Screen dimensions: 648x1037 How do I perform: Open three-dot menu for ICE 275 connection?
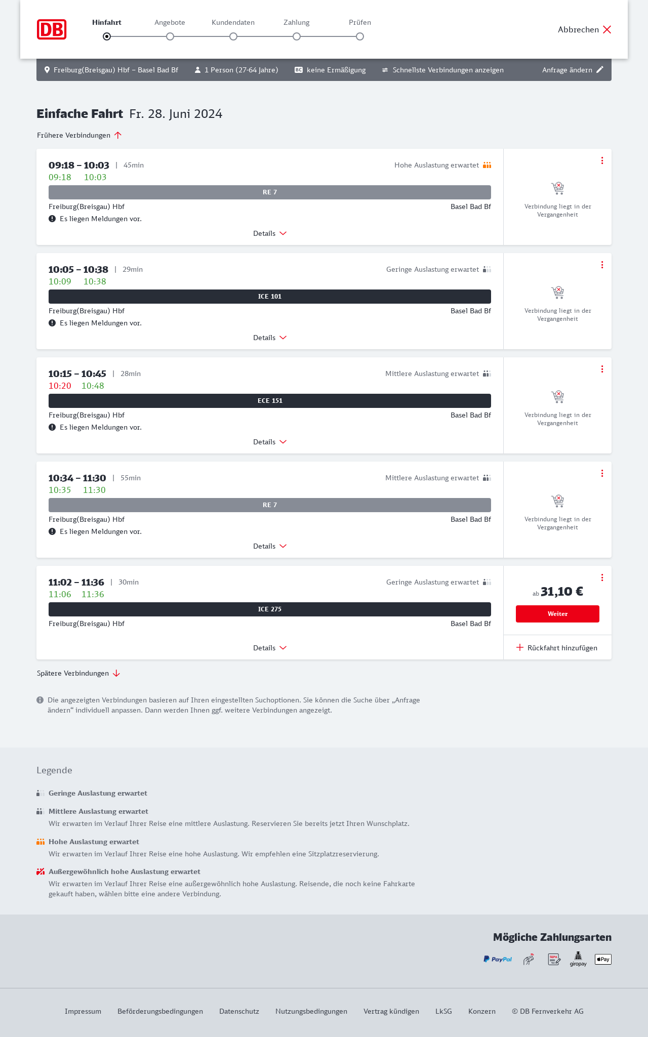point(602,577)
